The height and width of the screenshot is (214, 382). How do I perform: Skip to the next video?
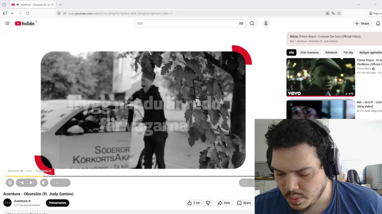[31, 183]
